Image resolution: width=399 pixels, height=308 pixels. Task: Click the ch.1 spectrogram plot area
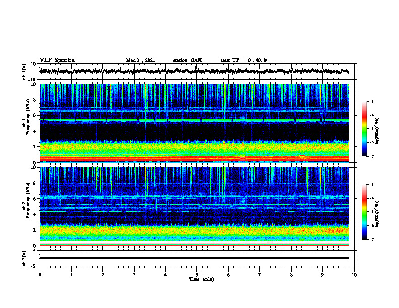click(194, 123)
